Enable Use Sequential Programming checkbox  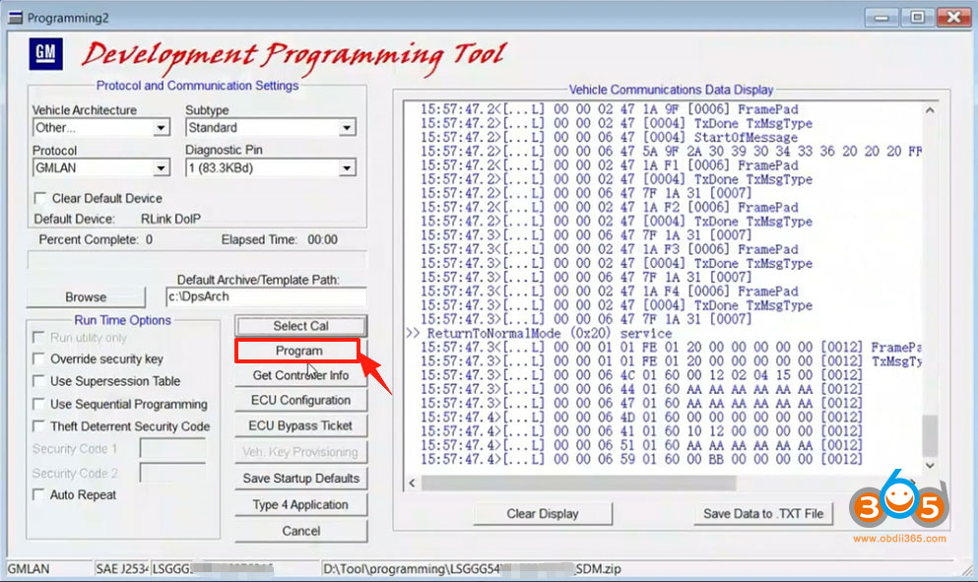coord(40,405)
